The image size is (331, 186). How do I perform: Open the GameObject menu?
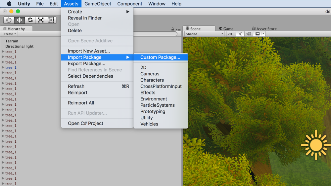(x=98, y=4)
